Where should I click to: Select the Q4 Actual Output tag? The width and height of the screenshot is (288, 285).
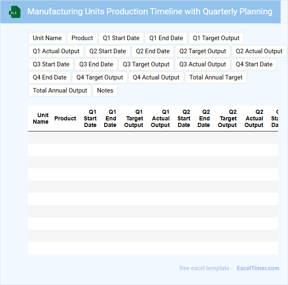click(156, 77)
